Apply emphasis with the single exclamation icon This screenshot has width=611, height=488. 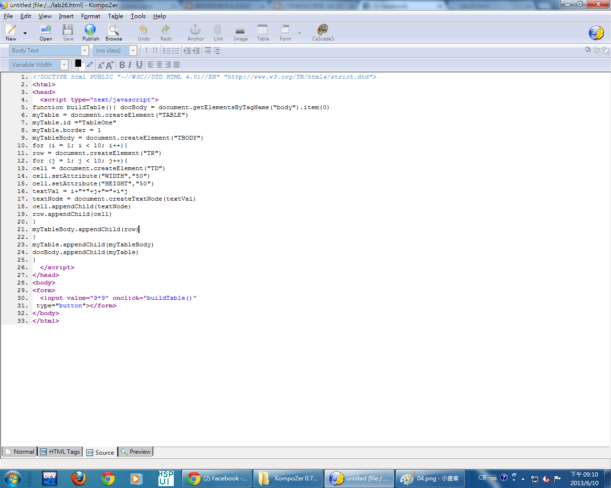pyautogui.click(x=147, y=51)
